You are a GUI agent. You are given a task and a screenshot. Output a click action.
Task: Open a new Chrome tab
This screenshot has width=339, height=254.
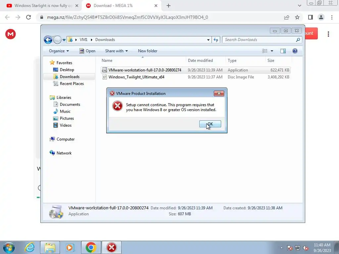(169, 6)
